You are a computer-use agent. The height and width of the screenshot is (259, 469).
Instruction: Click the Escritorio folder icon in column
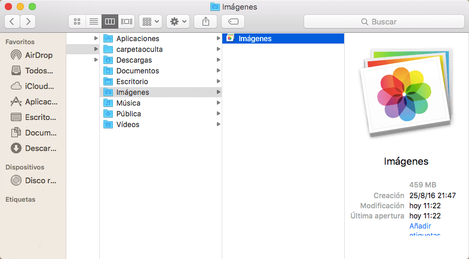click(x=108, y=81)
